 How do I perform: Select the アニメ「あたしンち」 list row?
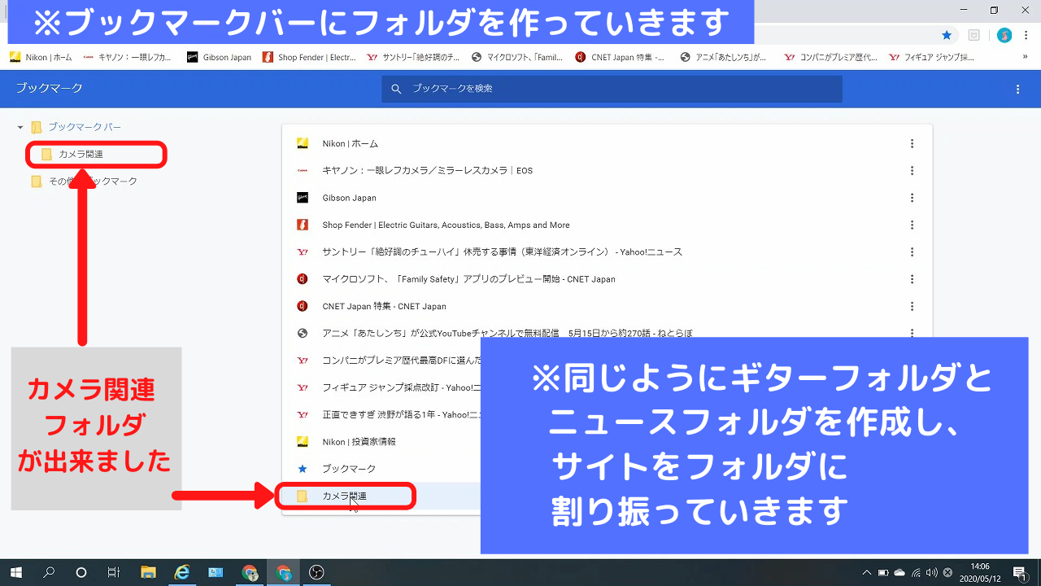[x=607, y=329]
